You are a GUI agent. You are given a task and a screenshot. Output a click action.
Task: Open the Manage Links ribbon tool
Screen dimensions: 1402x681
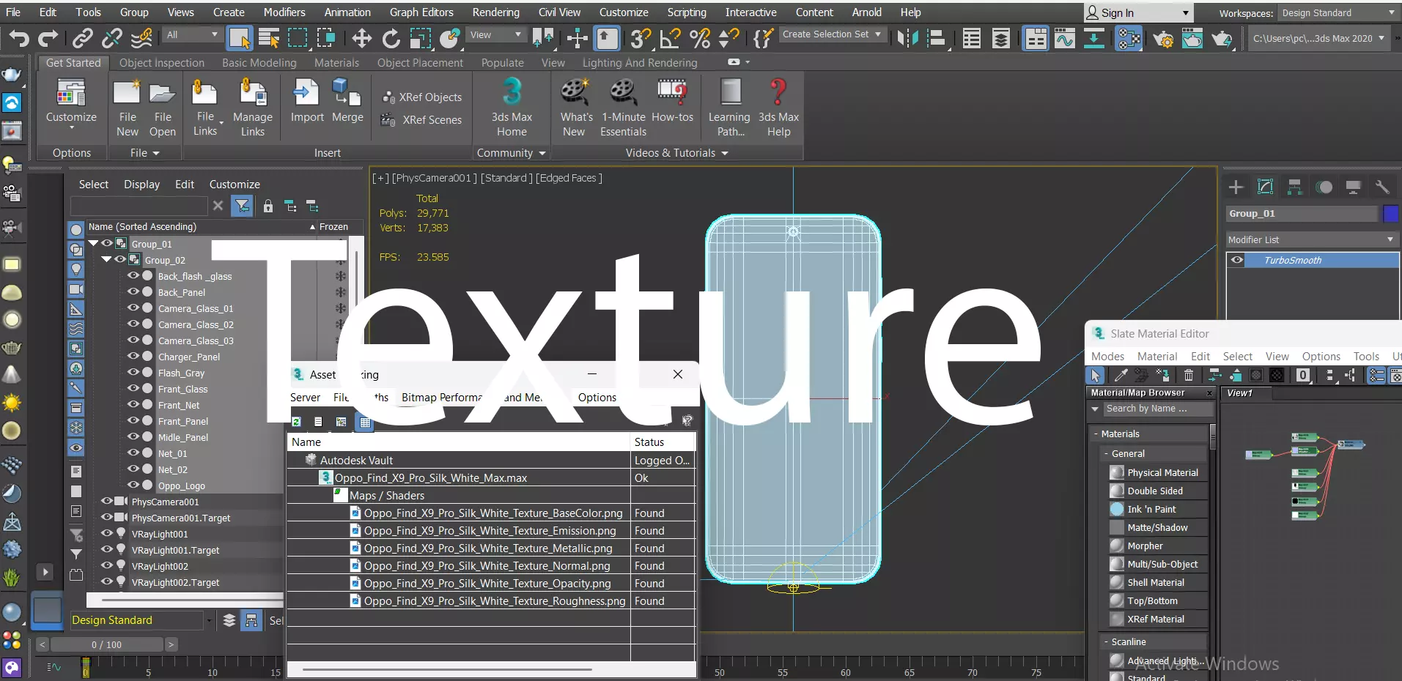pos(253,107)
